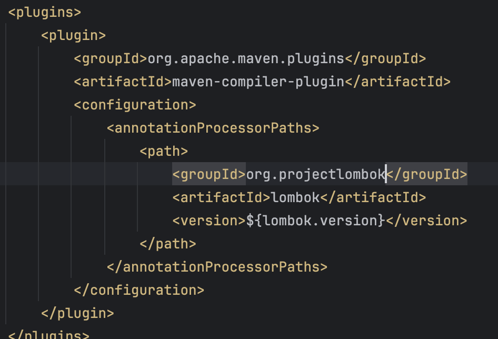
Task: Click the closing plugins tag
Action: (49, 334)
